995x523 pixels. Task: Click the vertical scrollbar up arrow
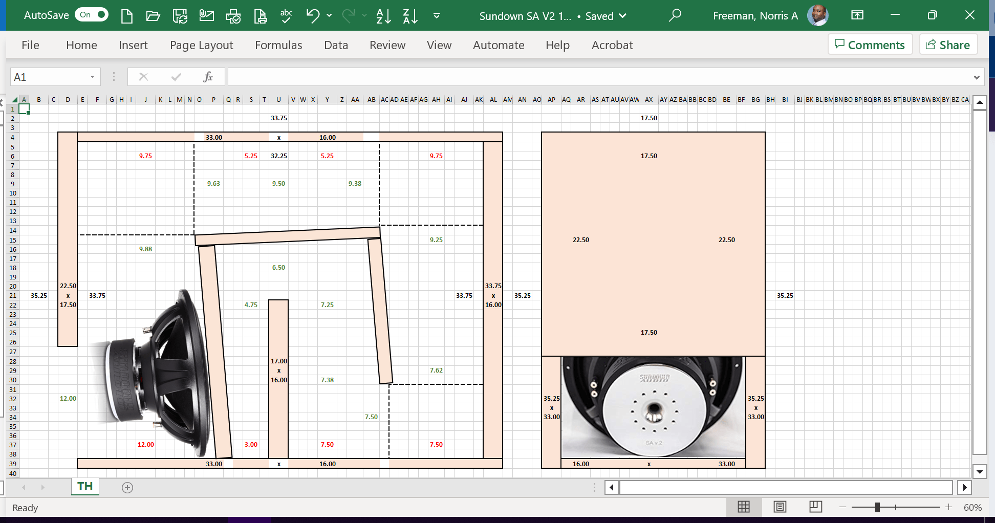pyautogui.click(x=980, y=102)
